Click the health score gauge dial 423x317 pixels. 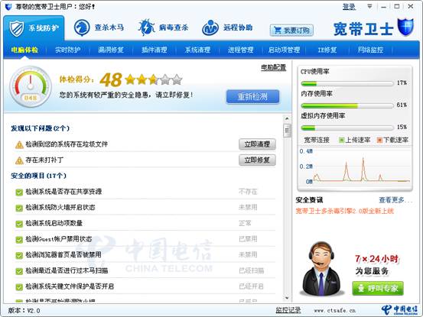point(31,87)
